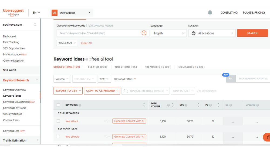
Task: Check the 'free ai tools' row checkbox
Action: pyautogui.click(x=58, y=137)
